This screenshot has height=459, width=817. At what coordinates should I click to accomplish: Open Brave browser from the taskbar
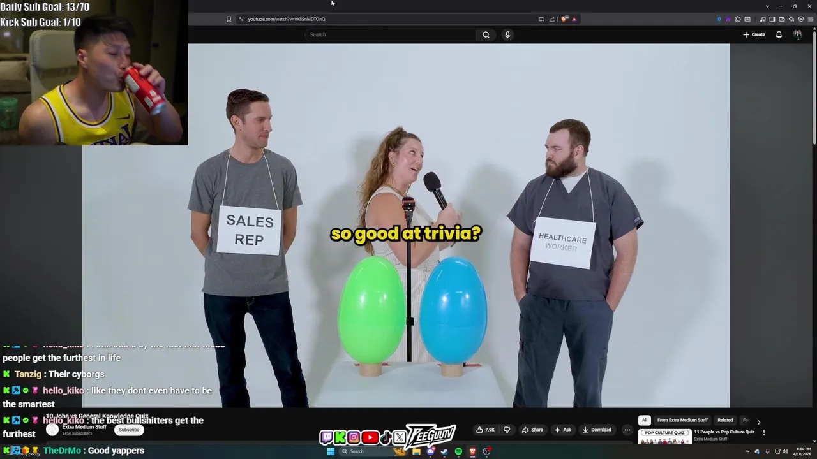click(x=472, y=451)
